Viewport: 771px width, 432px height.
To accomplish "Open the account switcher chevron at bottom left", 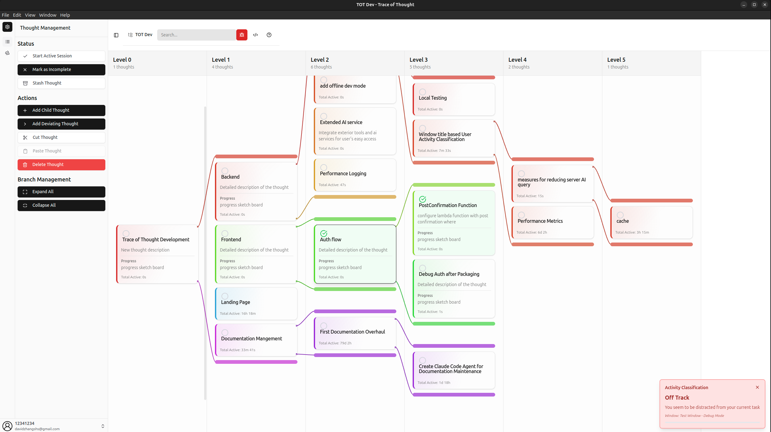I will click(103, 426).
